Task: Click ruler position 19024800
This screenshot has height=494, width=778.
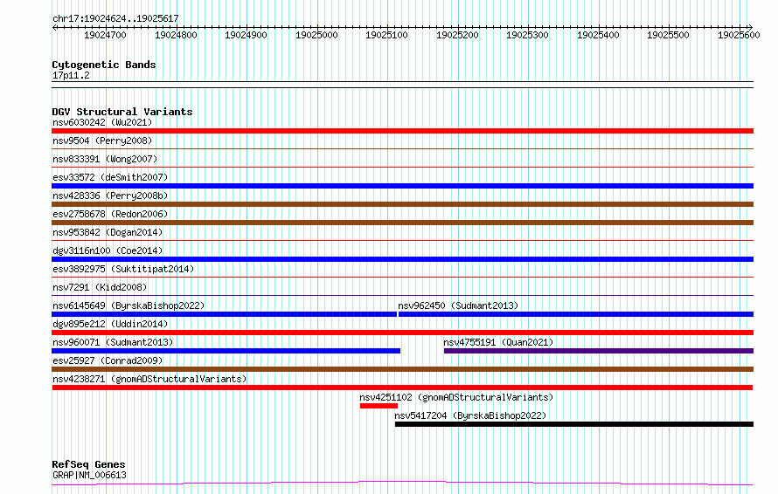Action: coord(176,35)
